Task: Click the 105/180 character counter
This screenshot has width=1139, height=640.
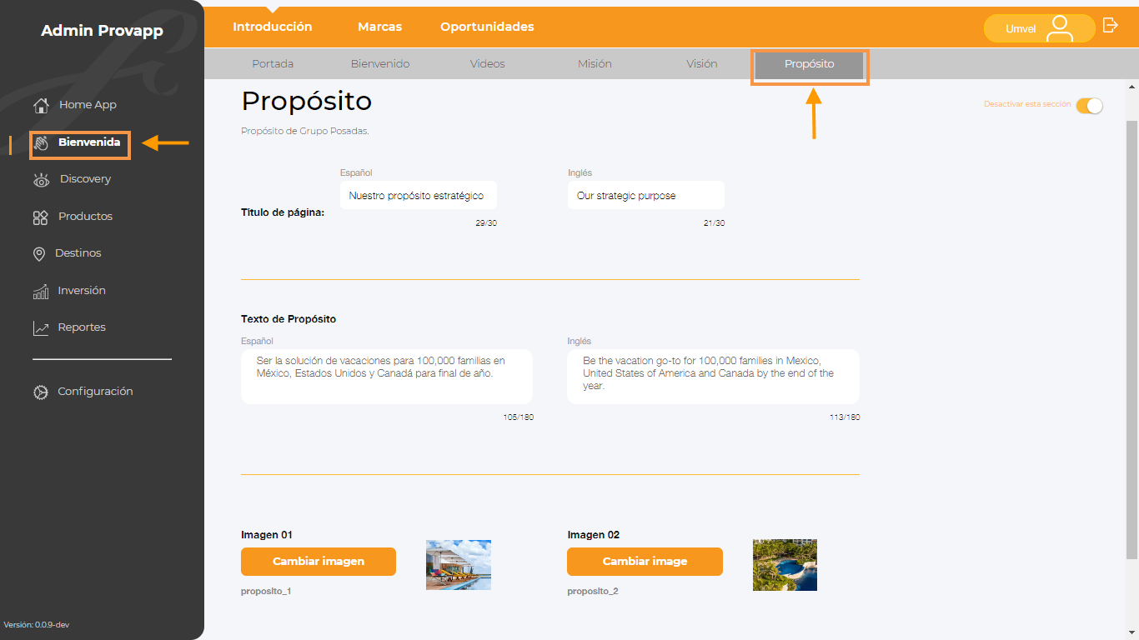Action: tap(518, 417)
